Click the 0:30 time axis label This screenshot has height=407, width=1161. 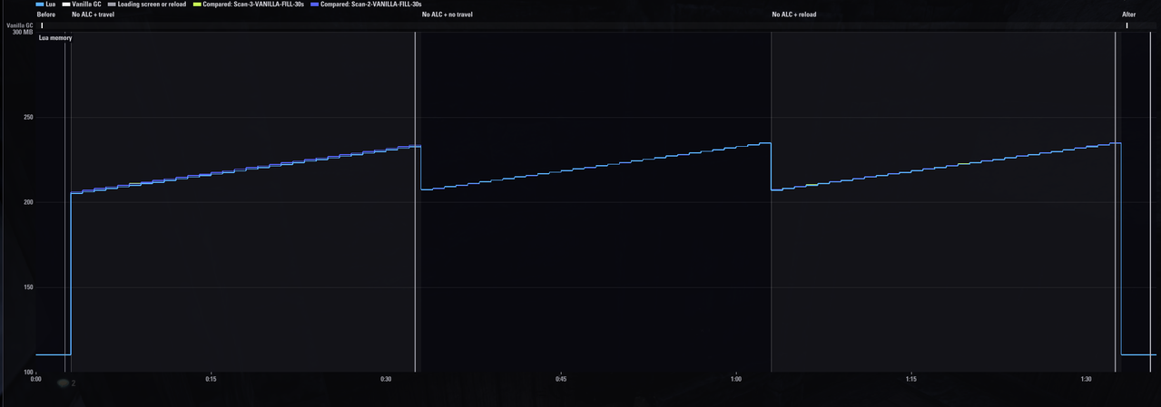tap(386, 380)
